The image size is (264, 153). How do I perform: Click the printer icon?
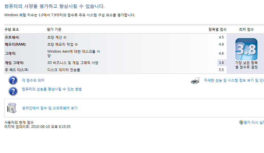(x=195, y=81)
